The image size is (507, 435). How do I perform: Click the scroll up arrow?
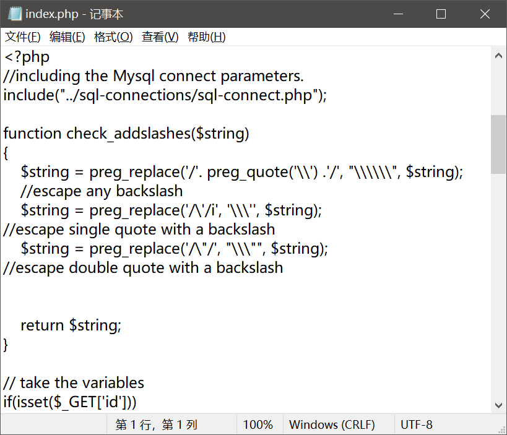point(499,56)
